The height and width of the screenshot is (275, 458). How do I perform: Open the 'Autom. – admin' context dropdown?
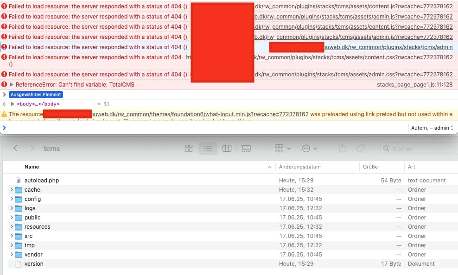433,128
